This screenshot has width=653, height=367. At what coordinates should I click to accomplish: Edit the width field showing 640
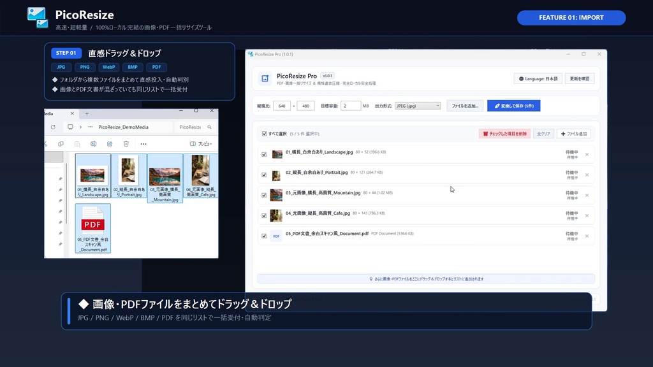(282, 106)
